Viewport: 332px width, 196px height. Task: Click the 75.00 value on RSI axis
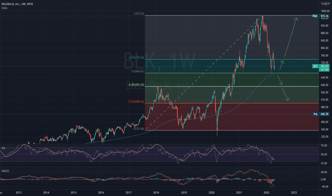pos(324,145)
